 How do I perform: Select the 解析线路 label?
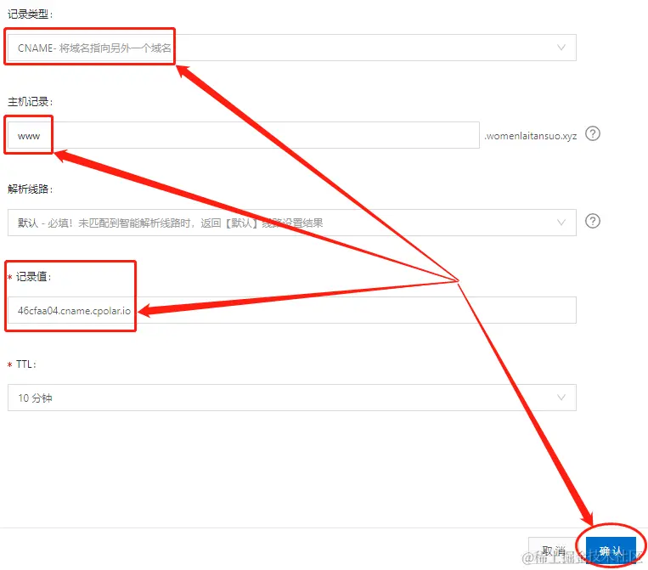click(30, 189)
